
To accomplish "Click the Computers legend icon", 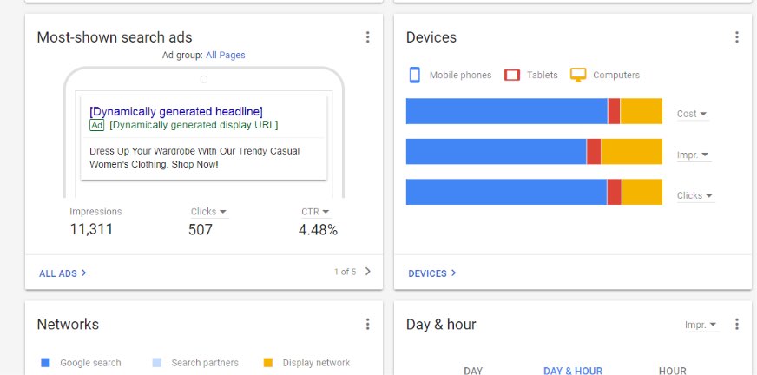I will point(578,75).
